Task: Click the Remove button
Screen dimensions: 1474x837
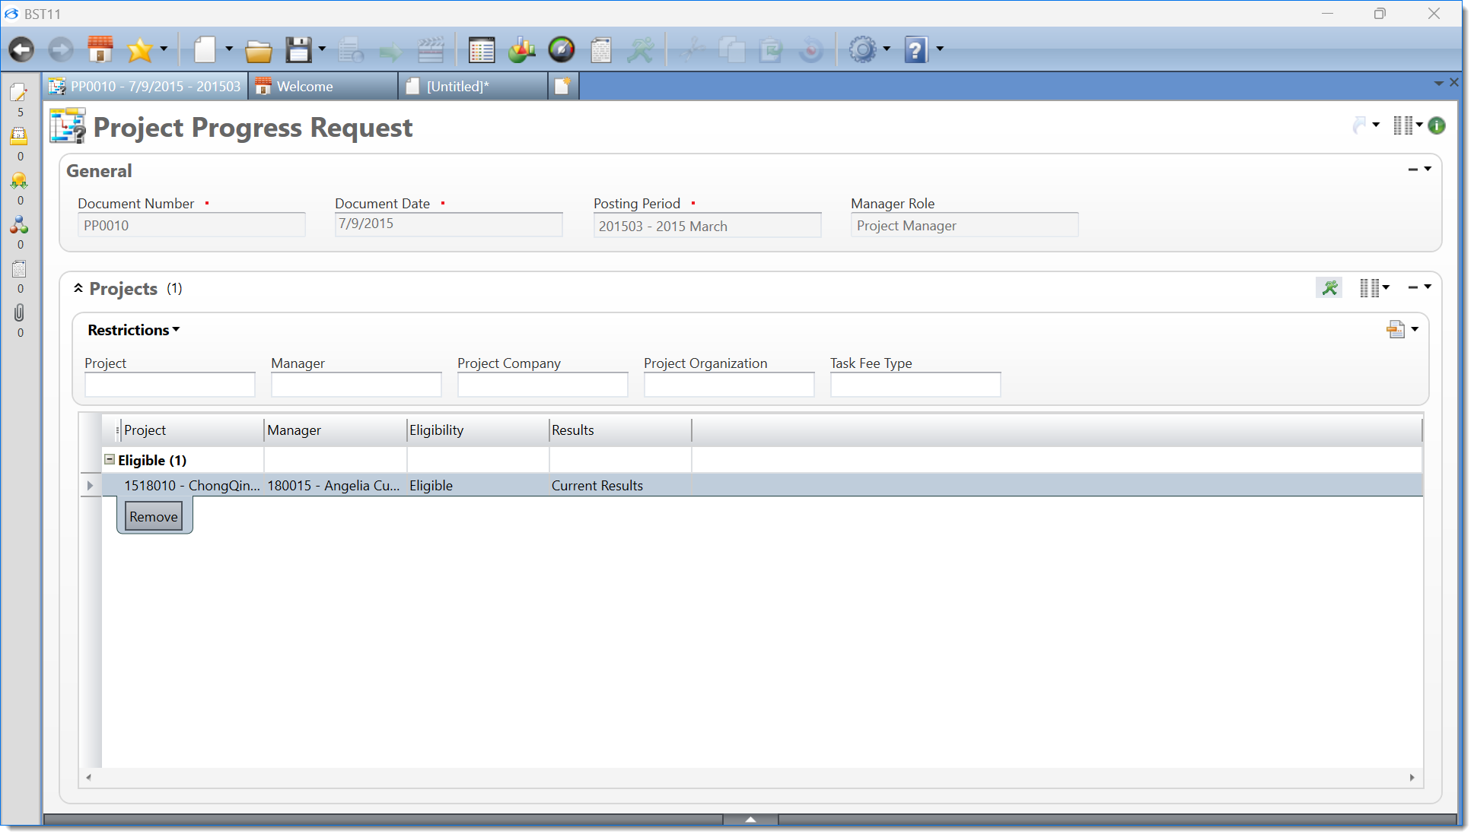Action: [154, 517]
